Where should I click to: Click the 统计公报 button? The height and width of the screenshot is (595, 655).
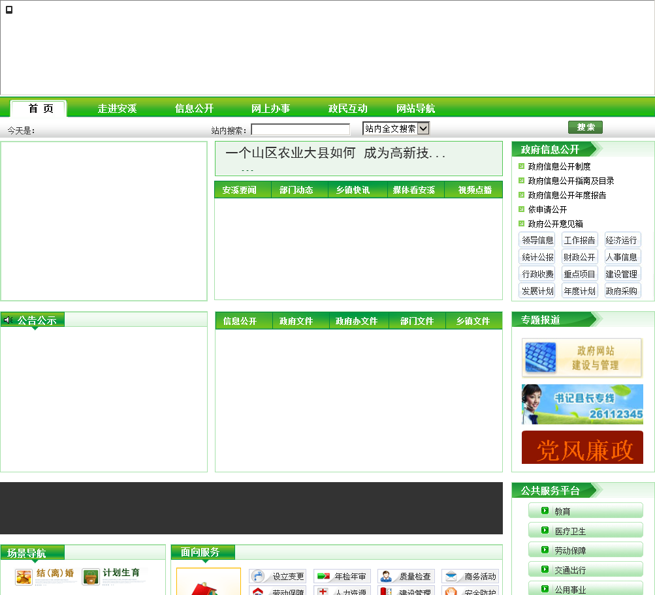point(537,257)
